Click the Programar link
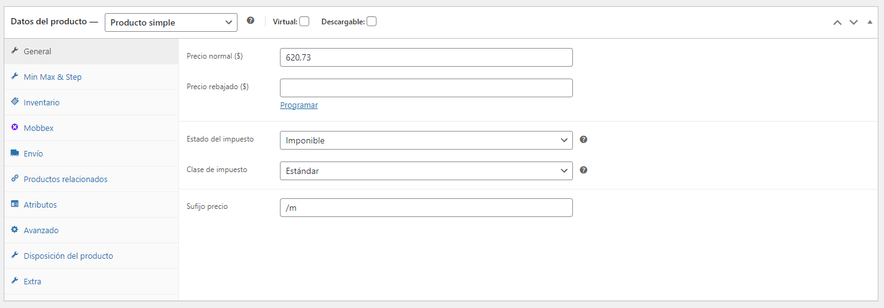Screen dimensions: 884x308 pyautogui.click(x=299, y=105)
